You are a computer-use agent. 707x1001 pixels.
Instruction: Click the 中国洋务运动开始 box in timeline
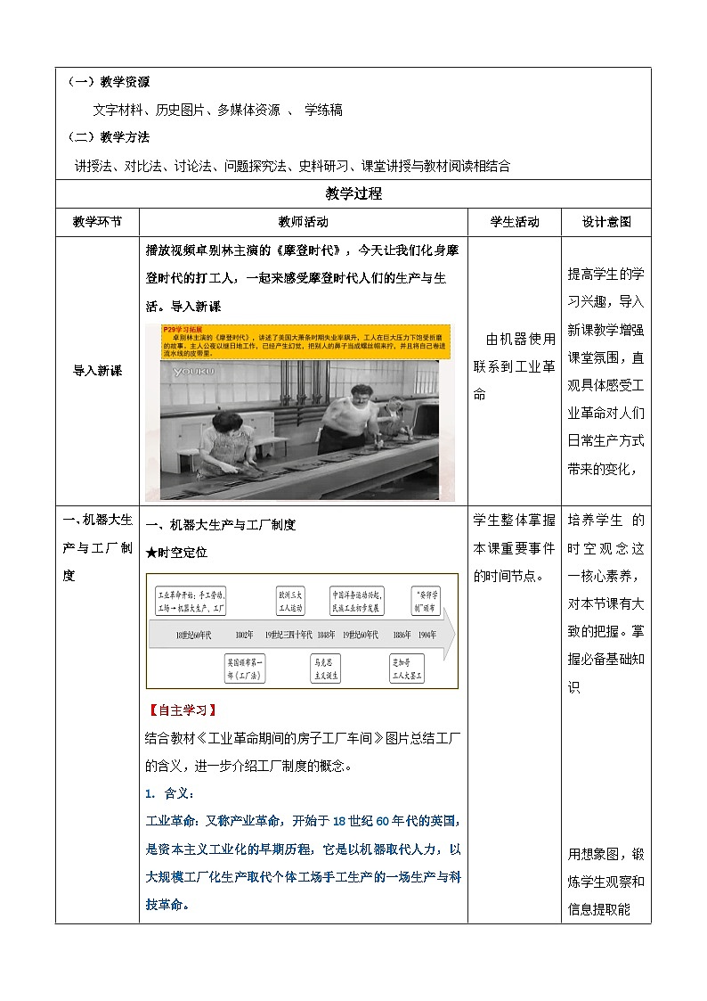coord(356,602)
